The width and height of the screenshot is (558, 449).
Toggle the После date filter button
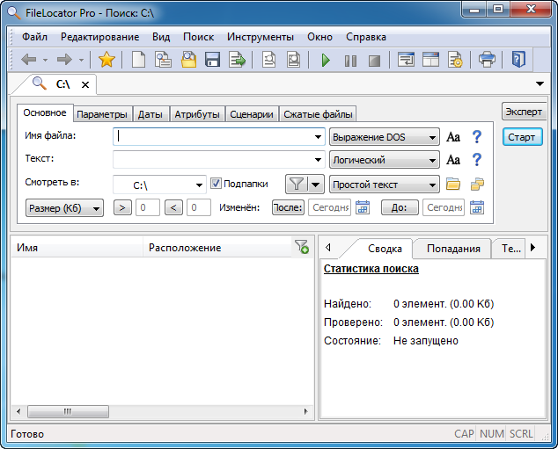tap(288, 207)
